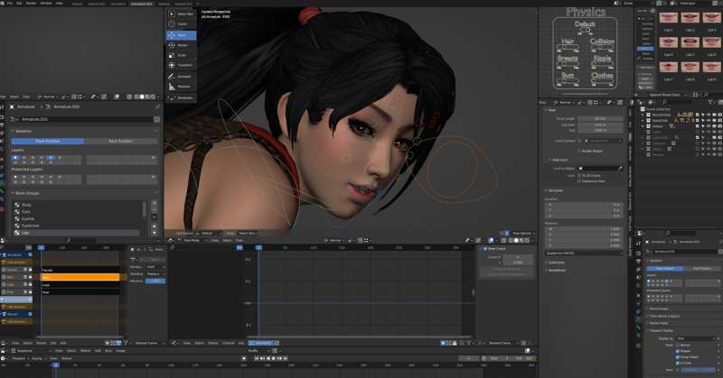Collapse the Skeleton panel
This screenshot has width=723, height=378.
[13, 131]
